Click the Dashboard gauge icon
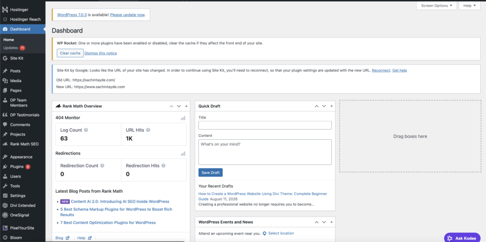Screen dimensions: 486x242 pos(5,29)
